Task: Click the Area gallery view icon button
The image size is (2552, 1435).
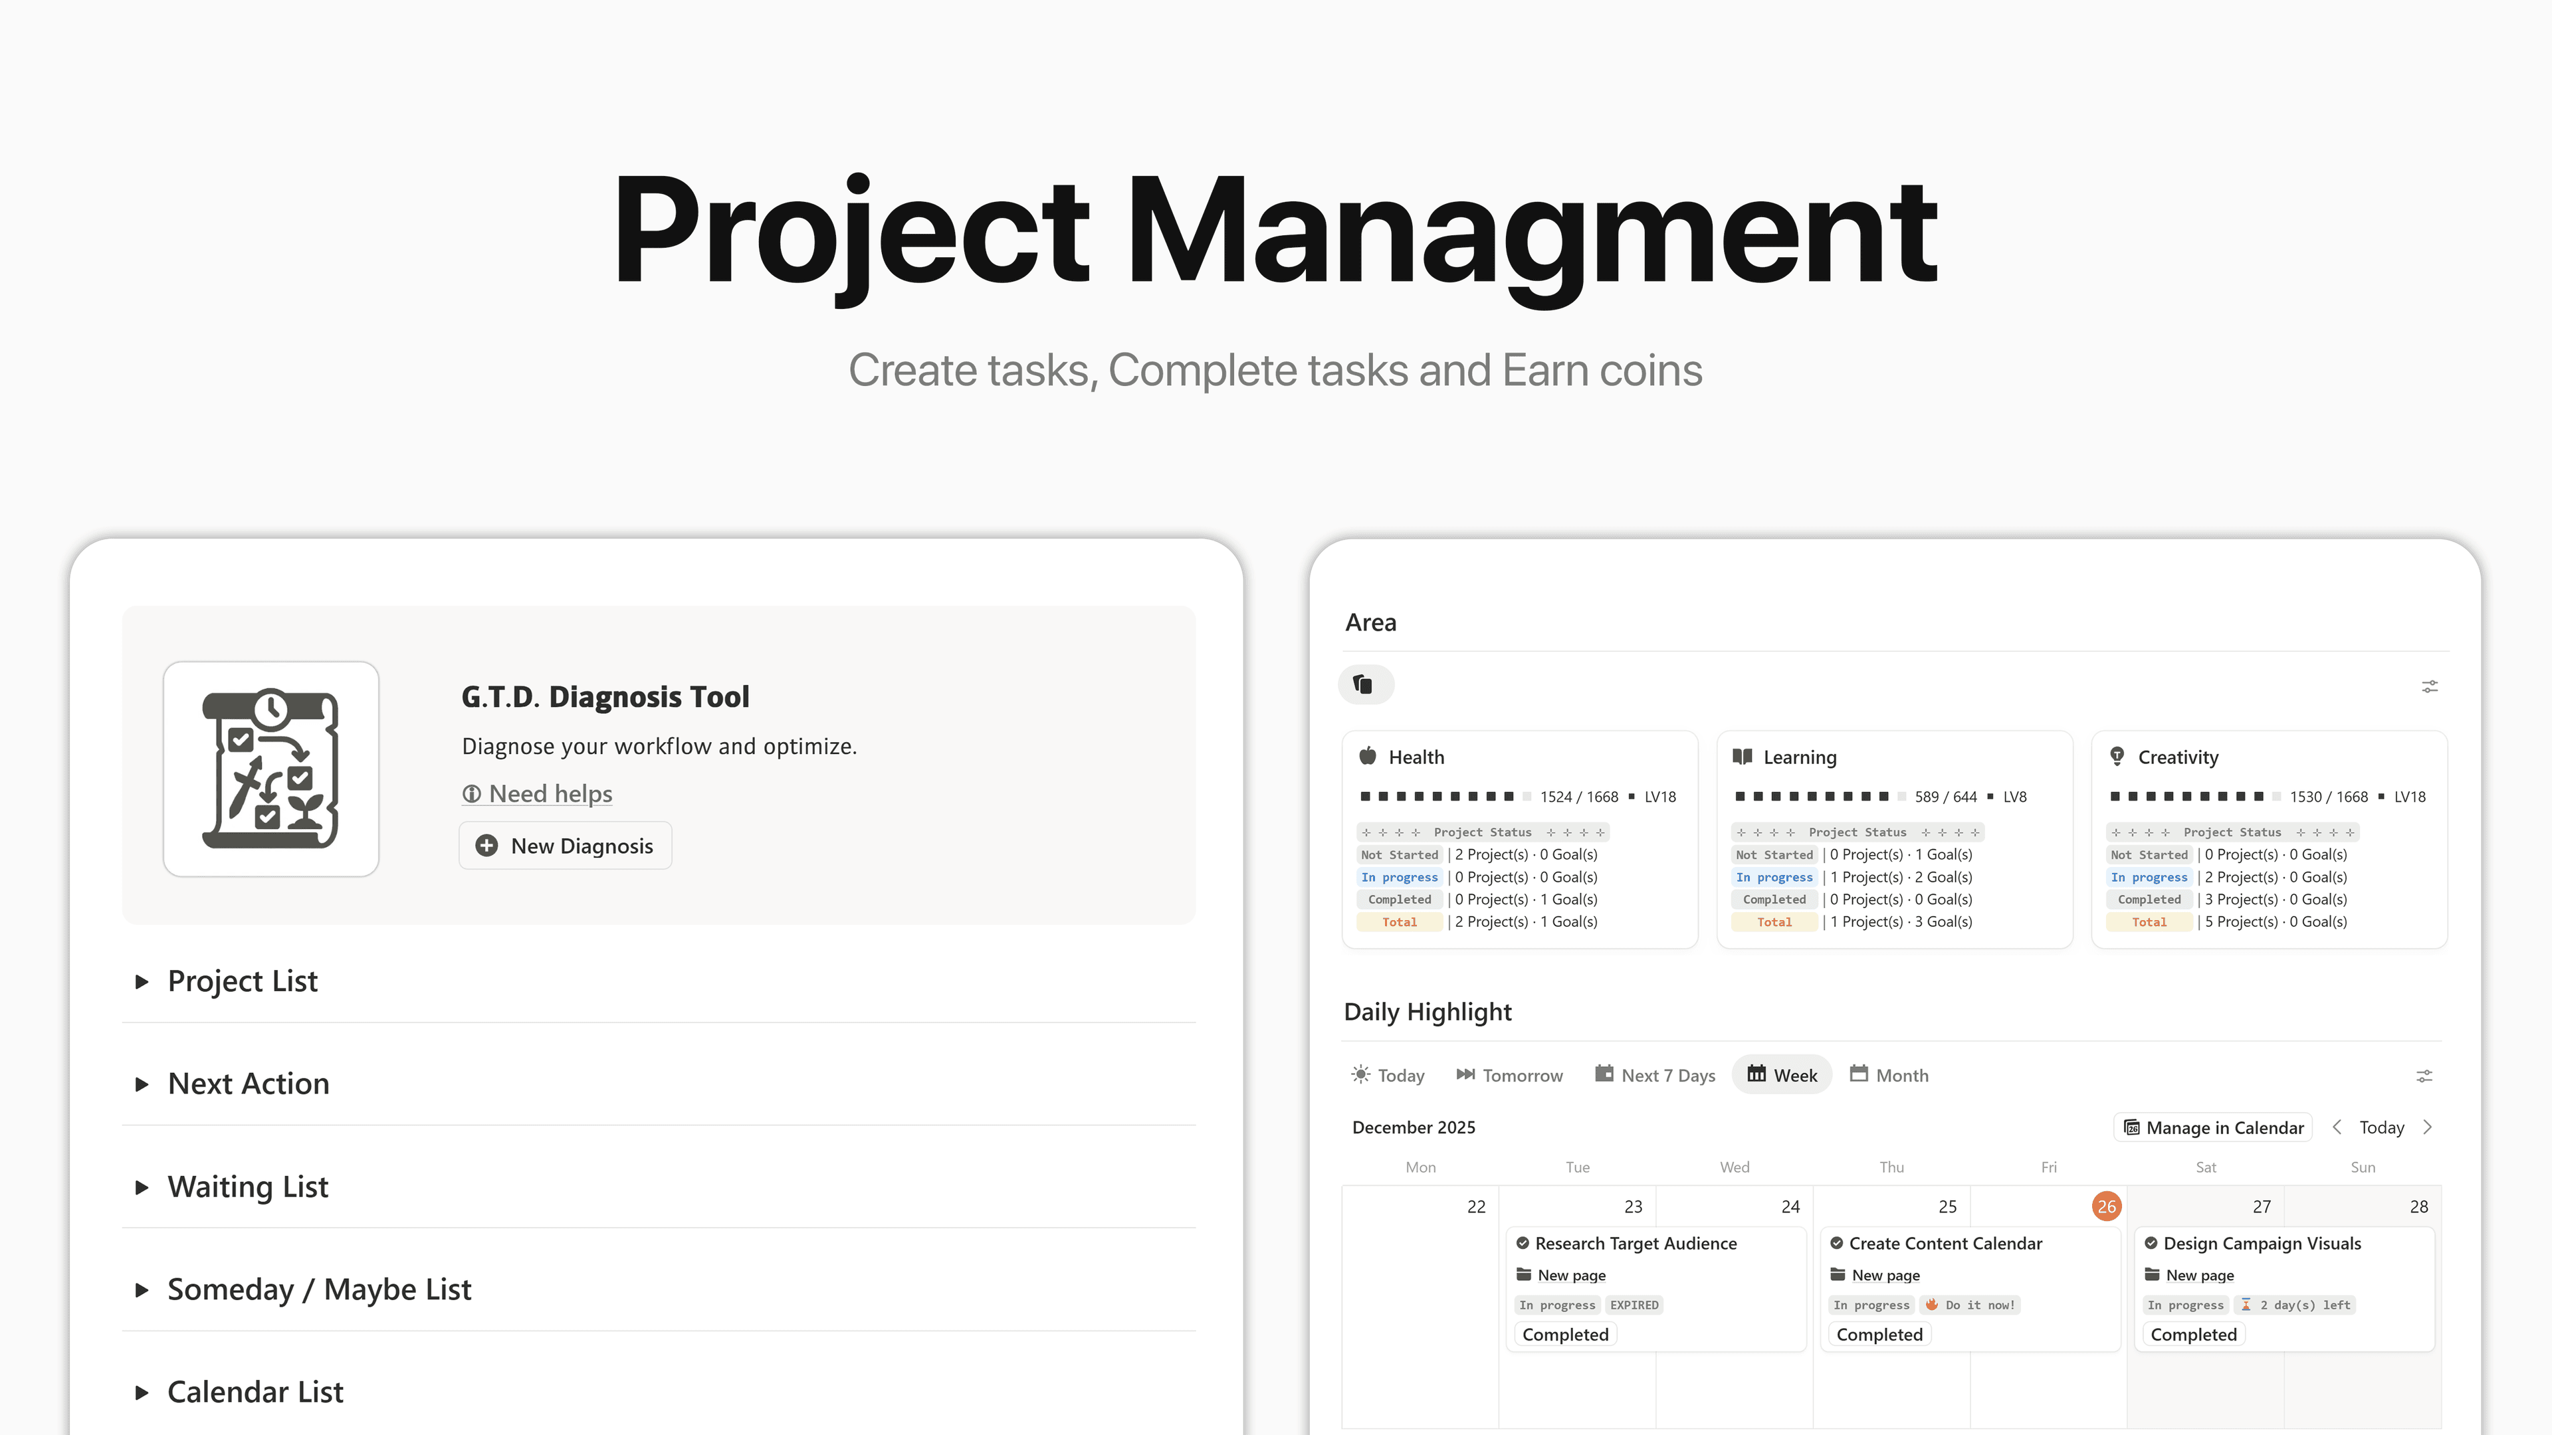Action: (x=1364, y=684)
